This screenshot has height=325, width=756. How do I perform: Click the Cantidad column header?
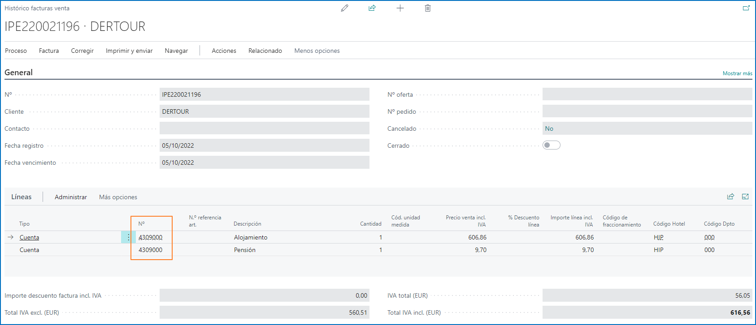[x=370, y=224]
